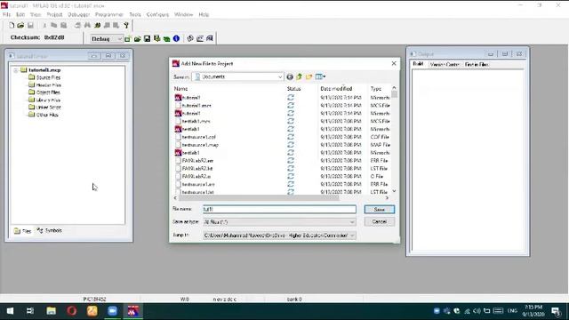Switch to the Symbols tab in project window
Screen dimensions: 569x320
tap(50, 230)
